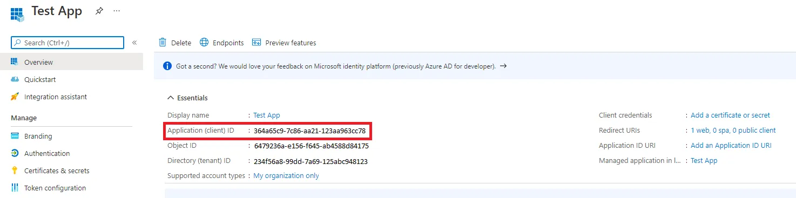The image size is (796, 198).
Task: Click the Token configuration bars icon
Action: click(x=15, y=188)
